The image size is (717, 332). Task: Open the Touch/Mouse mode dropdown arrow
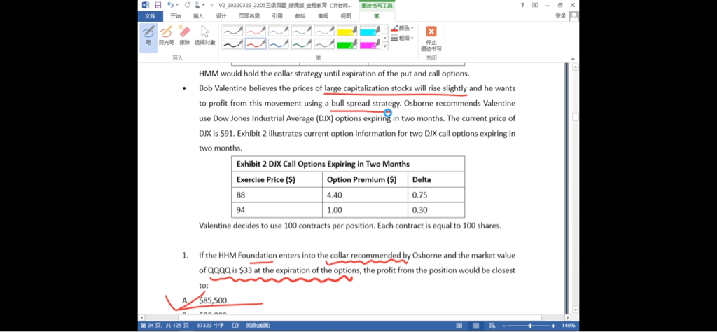[x=203, y=5]
